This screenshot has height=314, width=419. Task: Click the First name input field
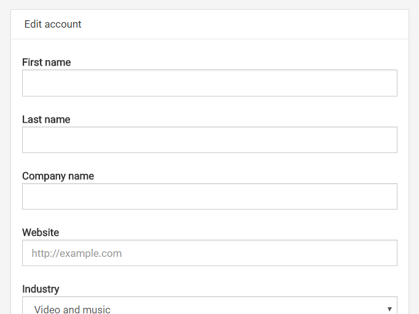(x=209, y=83)
